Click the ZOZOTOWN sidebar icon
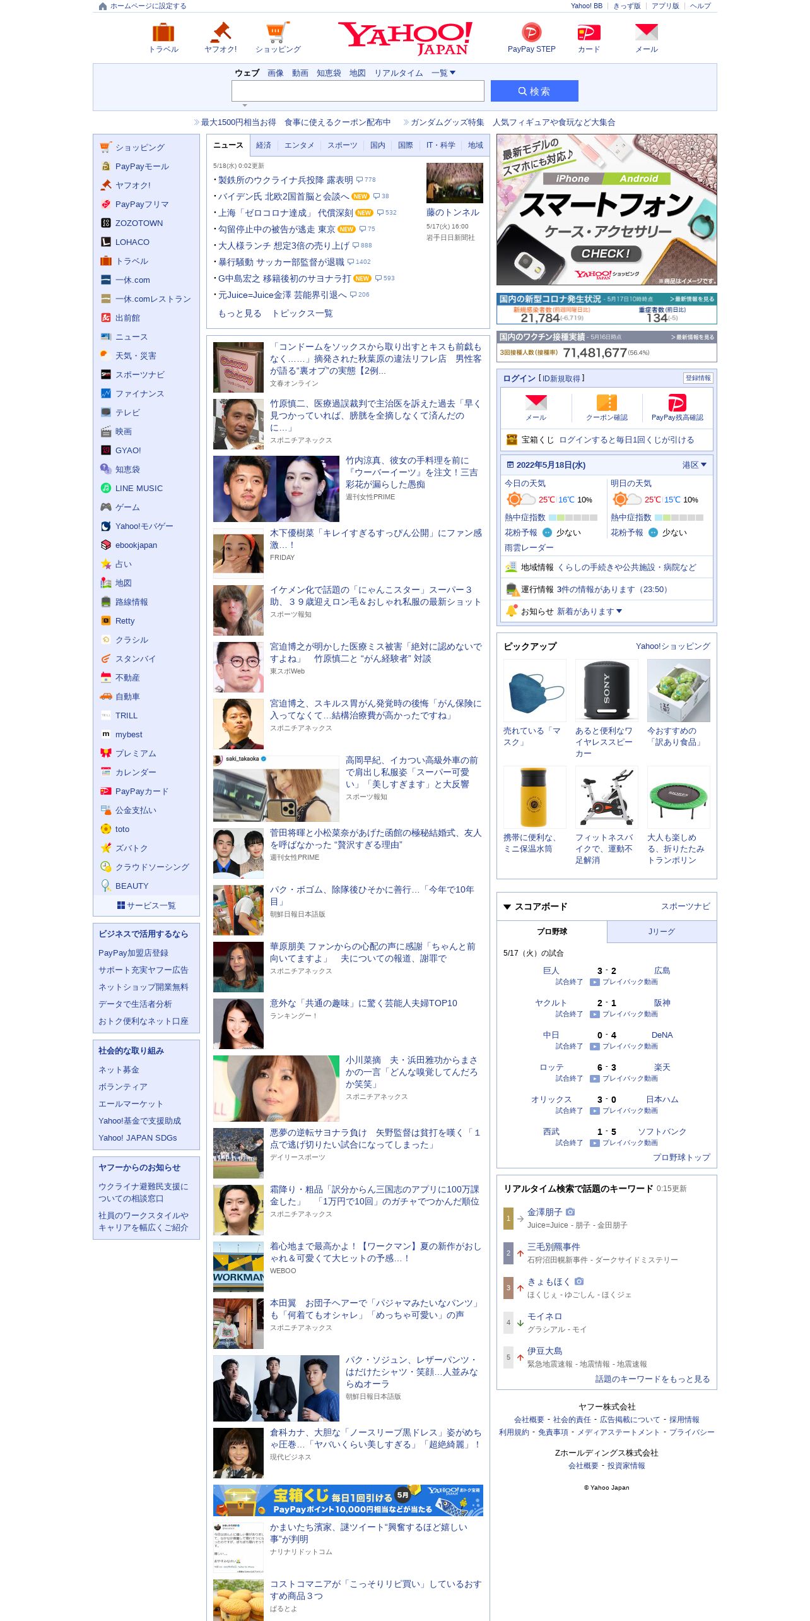The height and width of the screenshot is (1621, 810). (x=106, y=223)
